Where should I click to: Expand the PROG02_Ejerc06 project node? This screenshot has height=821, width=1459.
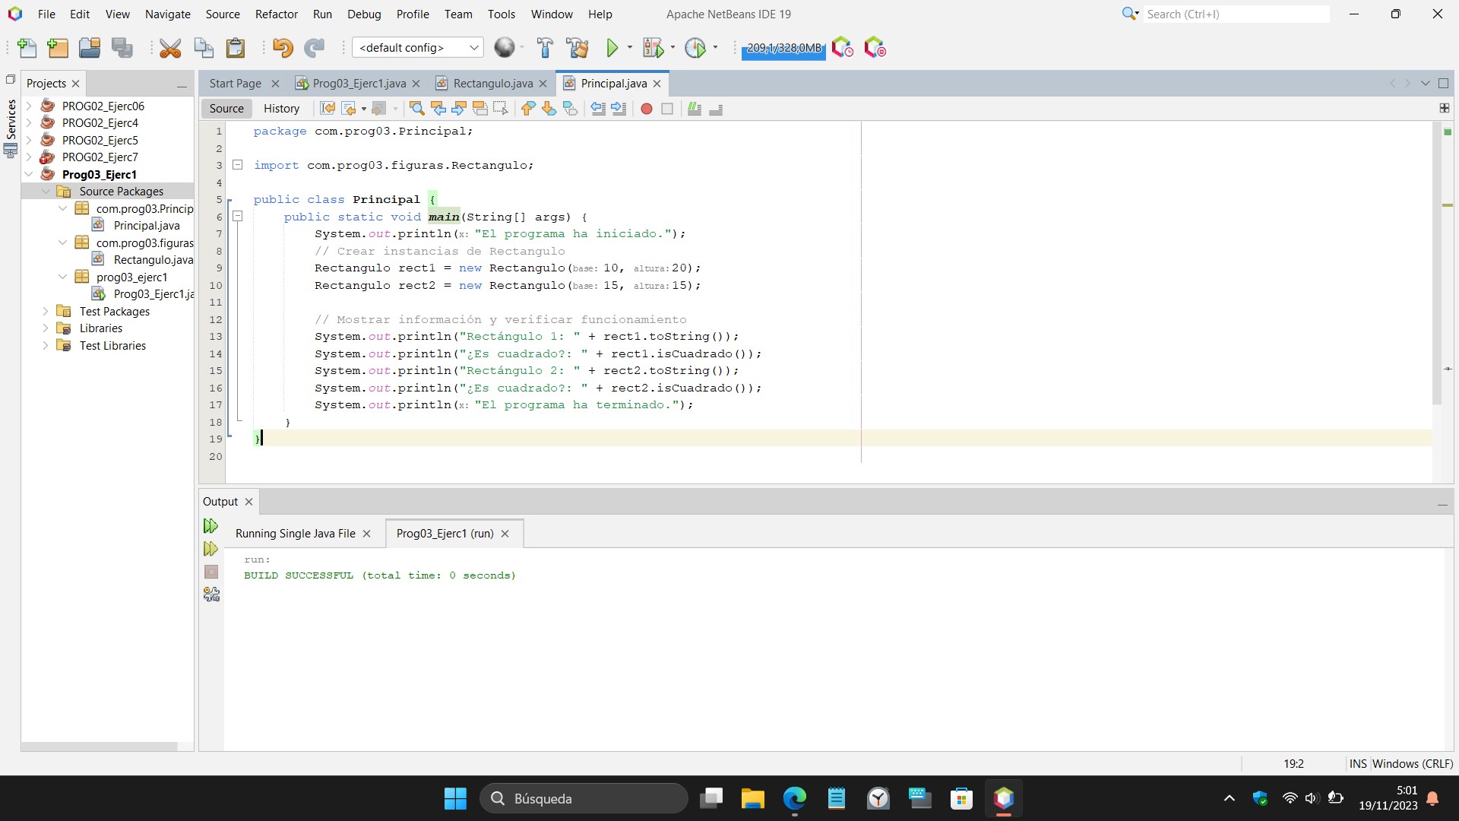(30, 106)
